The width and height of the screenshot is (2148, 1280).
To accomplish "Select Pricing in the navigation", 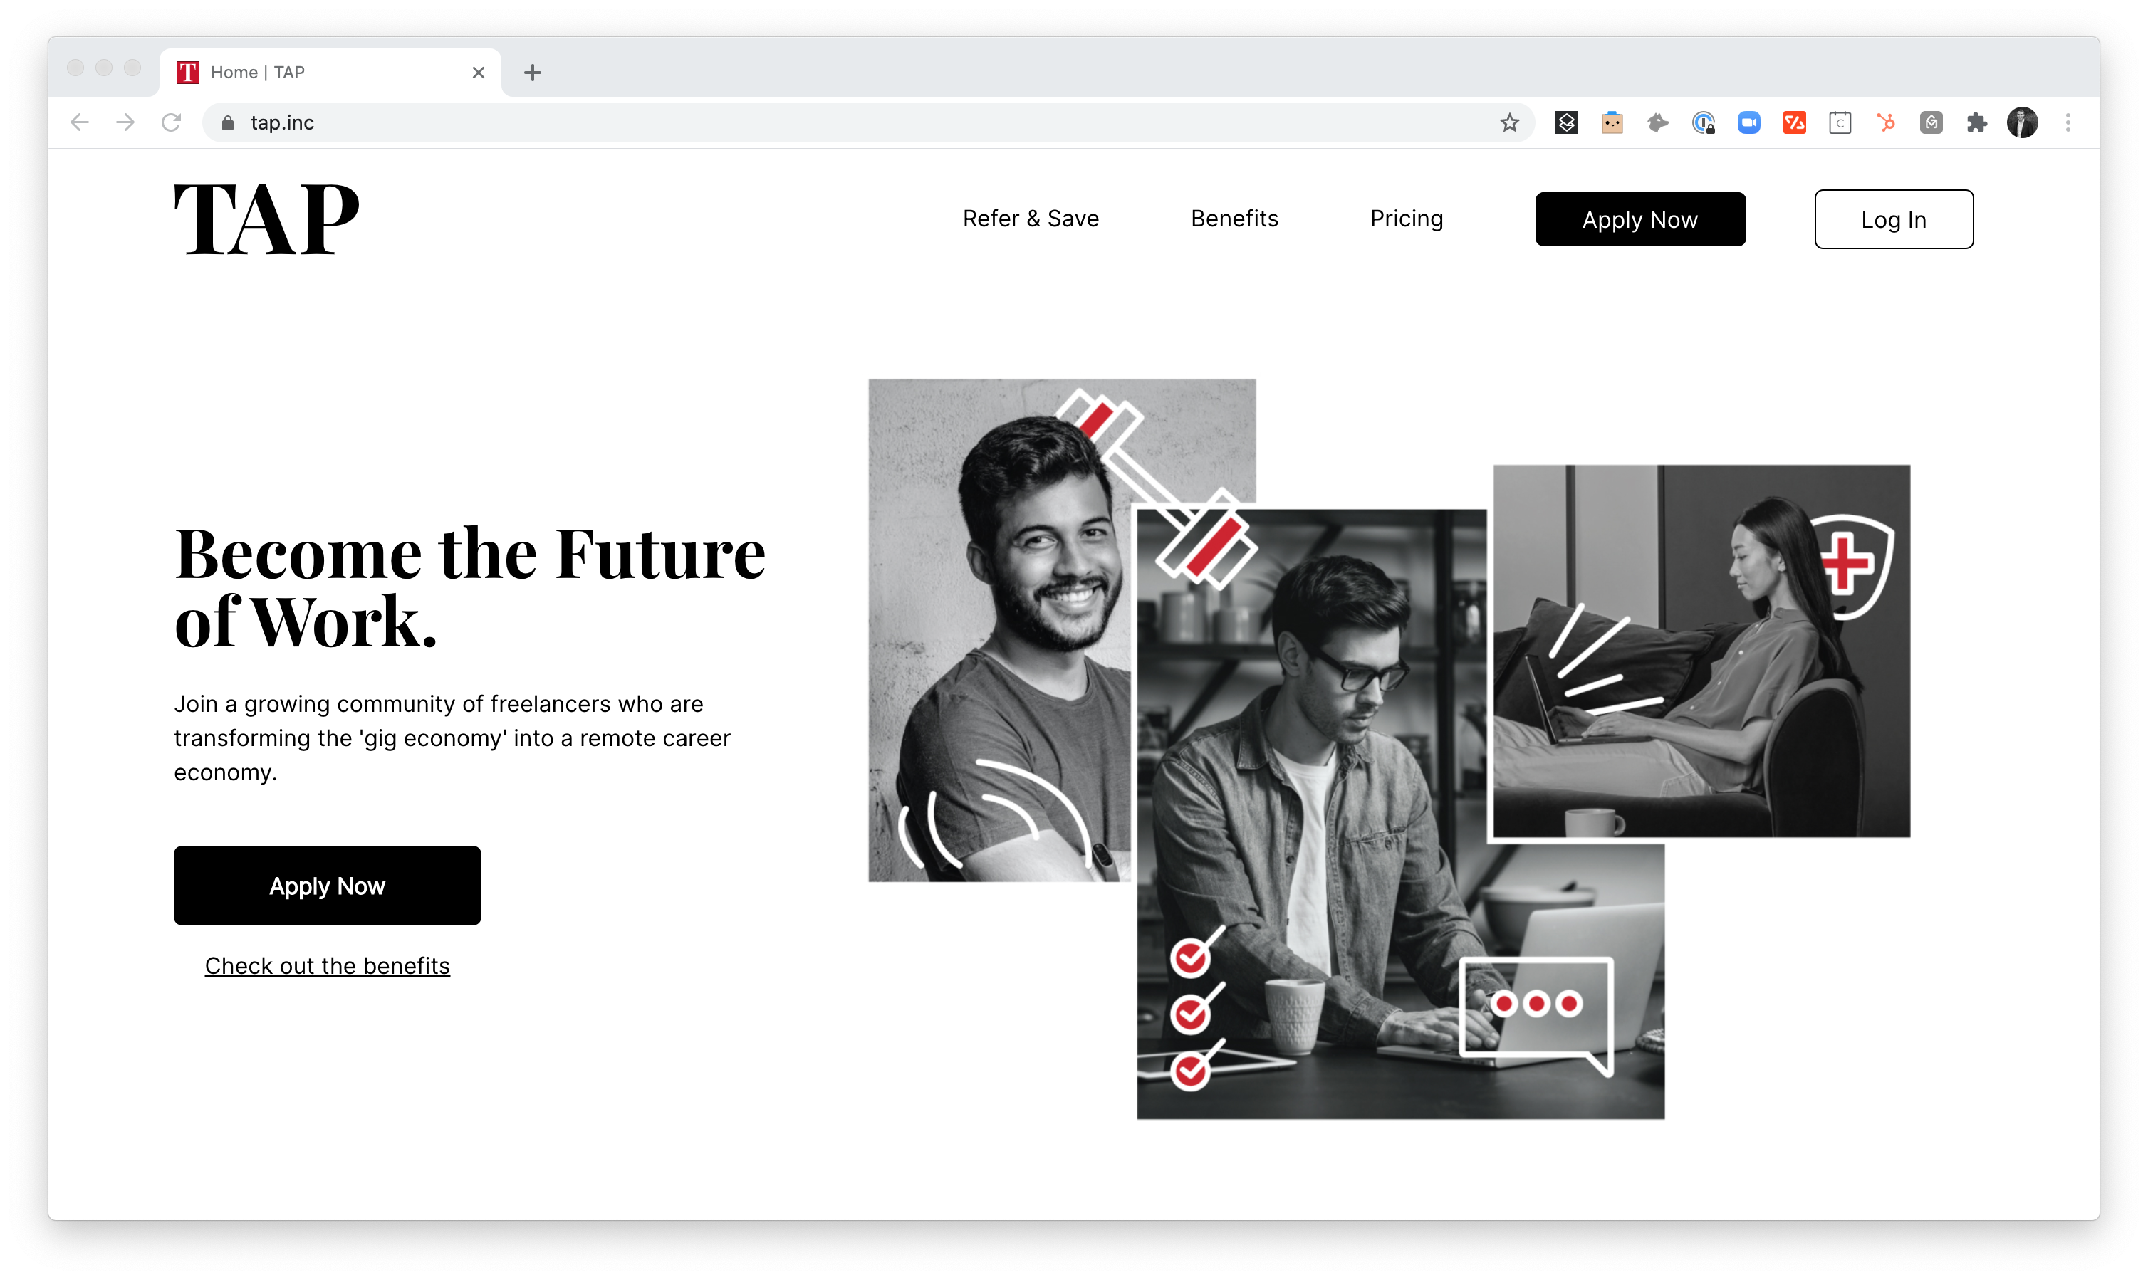I will point(1406,219).
